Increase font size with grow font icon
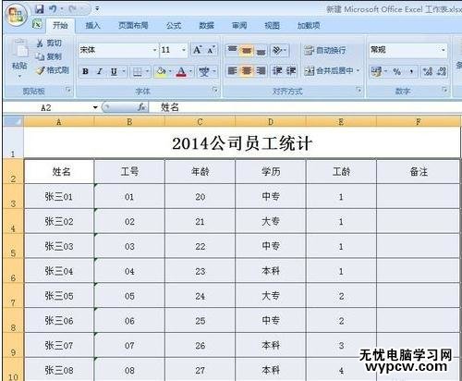Viewport: 462px width, 381px height. pyautogui.click(x=197, y=50)
